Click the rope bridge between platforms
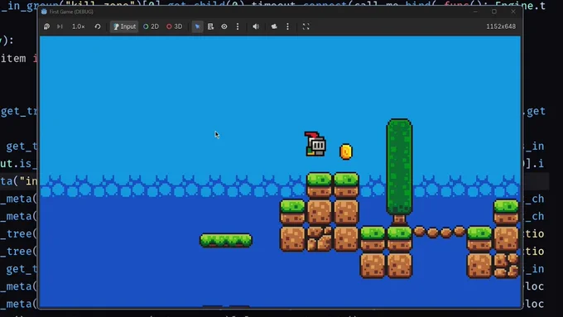563x317 pixels. tap(439, 232)
